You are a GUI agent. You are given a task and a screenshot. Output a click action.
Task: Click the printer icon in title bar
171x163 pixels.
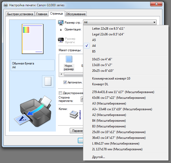coord(6,5)
